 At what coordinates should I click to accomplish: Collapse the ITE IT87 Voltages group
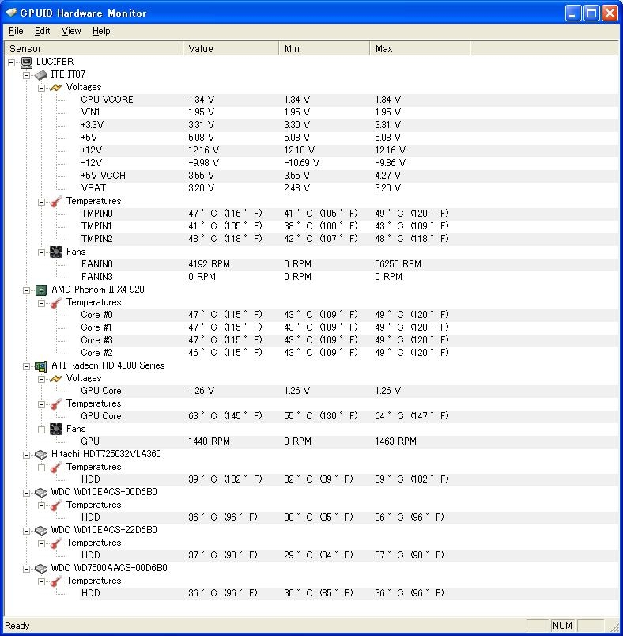(41, 88)
